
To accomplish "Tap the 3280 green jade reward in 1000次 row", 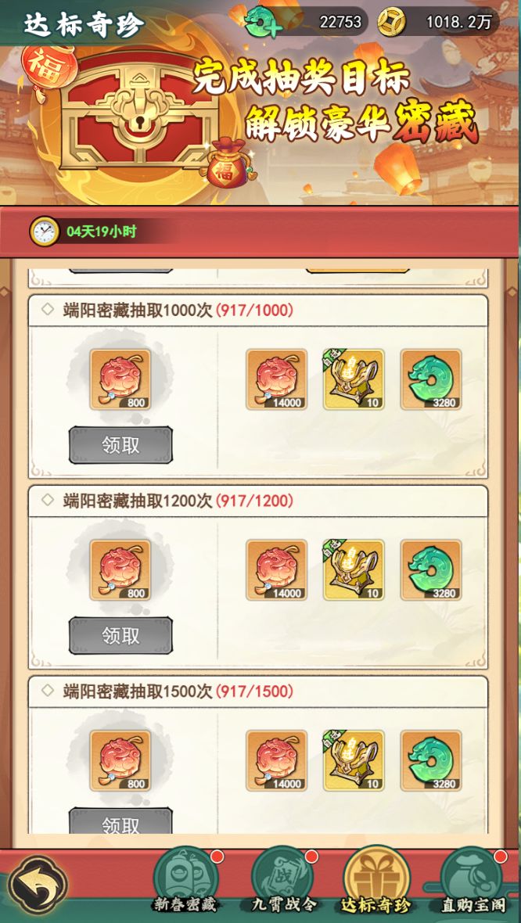I will click(431, 379).
